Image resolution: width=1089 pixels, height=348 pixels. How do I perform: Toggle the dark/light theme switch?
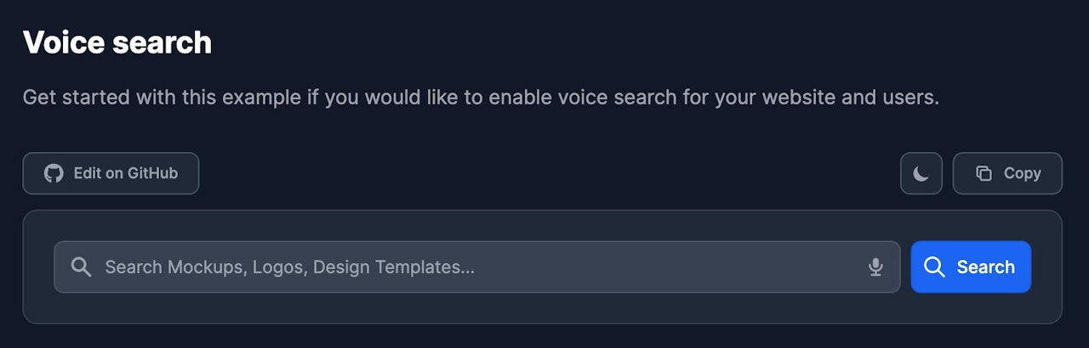(x=921, y=174)
